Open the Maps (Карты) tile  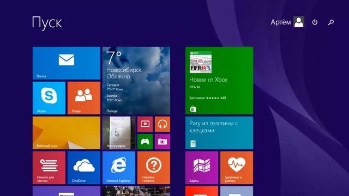(202, 168)
